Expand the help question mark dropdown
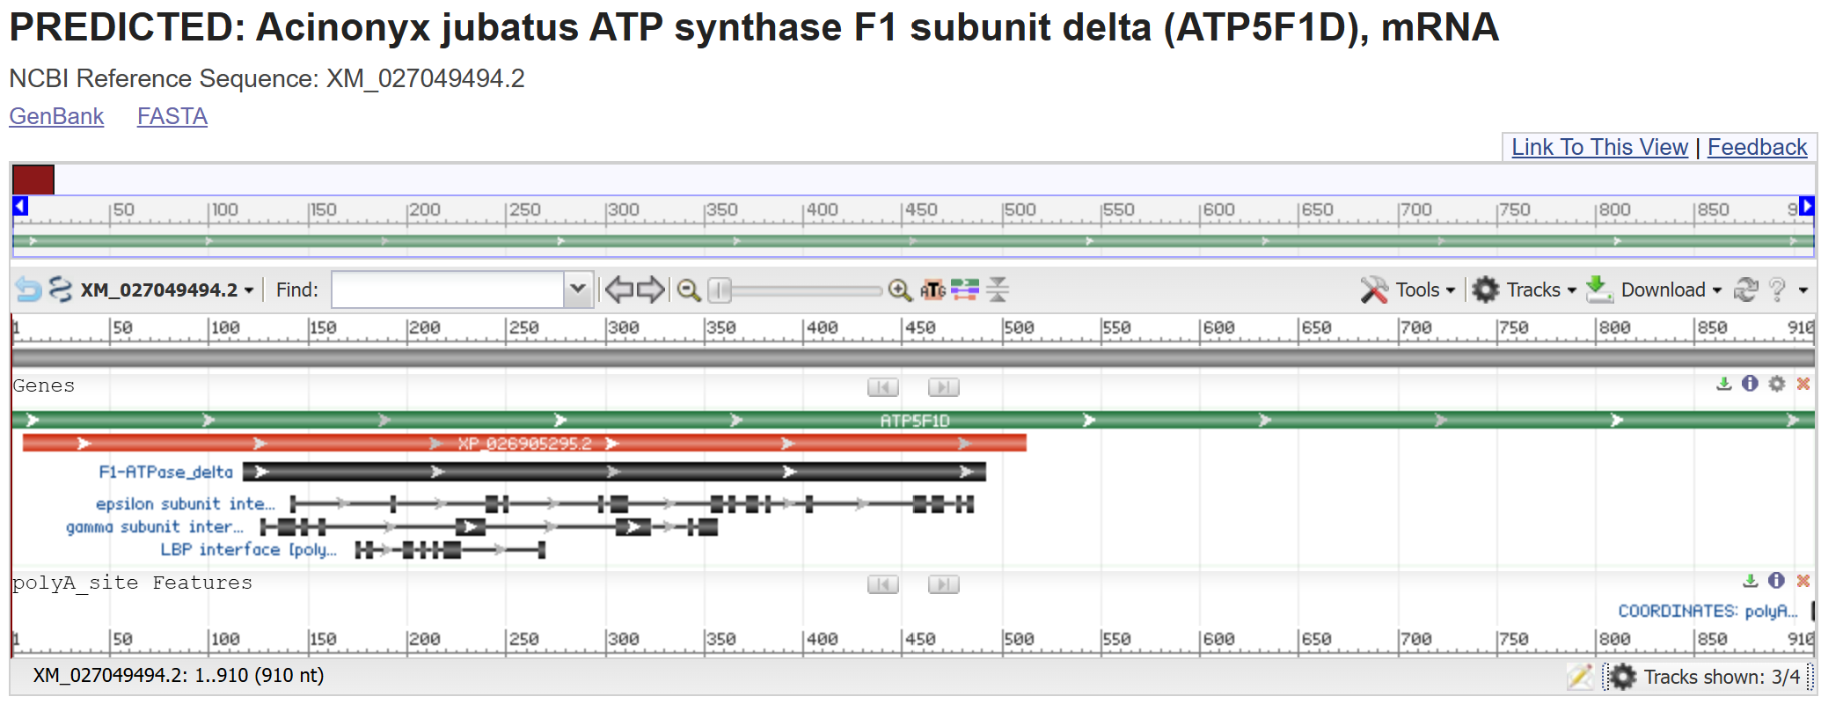 coord(1803,290)
